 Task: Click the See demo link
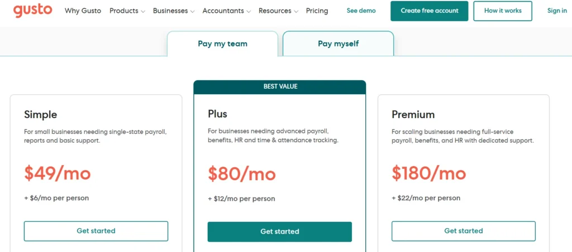click(x=361, y=11)
